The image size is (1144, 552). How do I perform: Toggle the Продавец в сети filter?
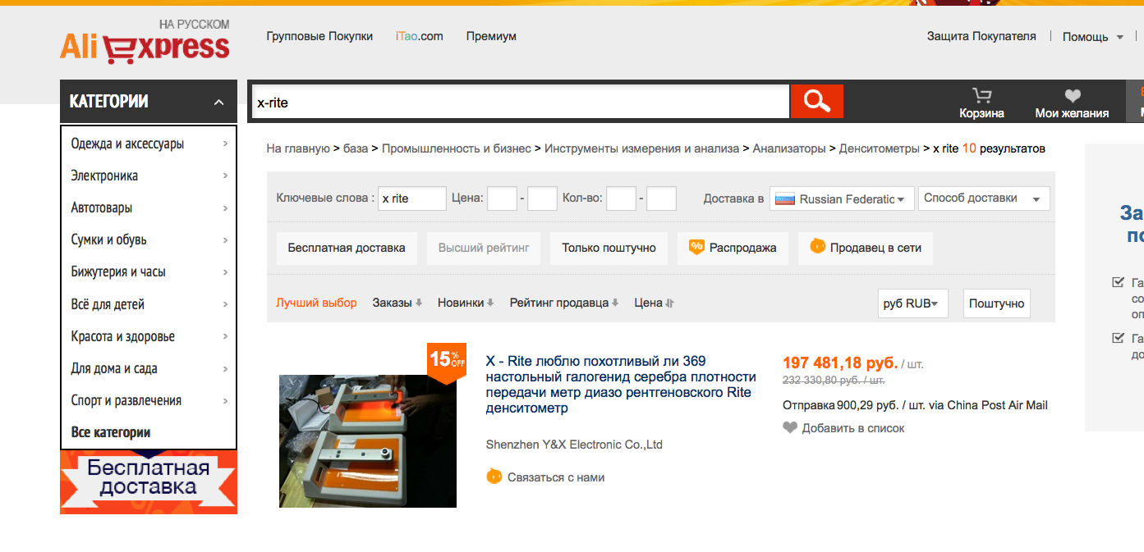coord(866,248)
